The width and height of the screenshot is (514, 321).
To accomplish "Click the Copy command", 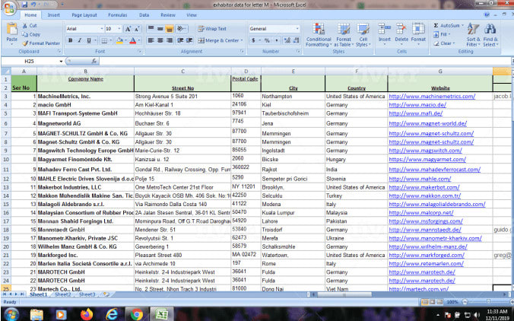I will 31,34.
